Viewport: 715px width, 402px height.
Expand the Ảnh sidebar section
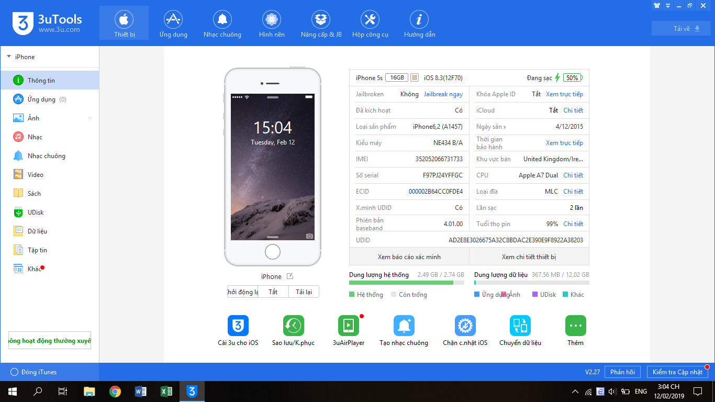[x=90, y=118]
